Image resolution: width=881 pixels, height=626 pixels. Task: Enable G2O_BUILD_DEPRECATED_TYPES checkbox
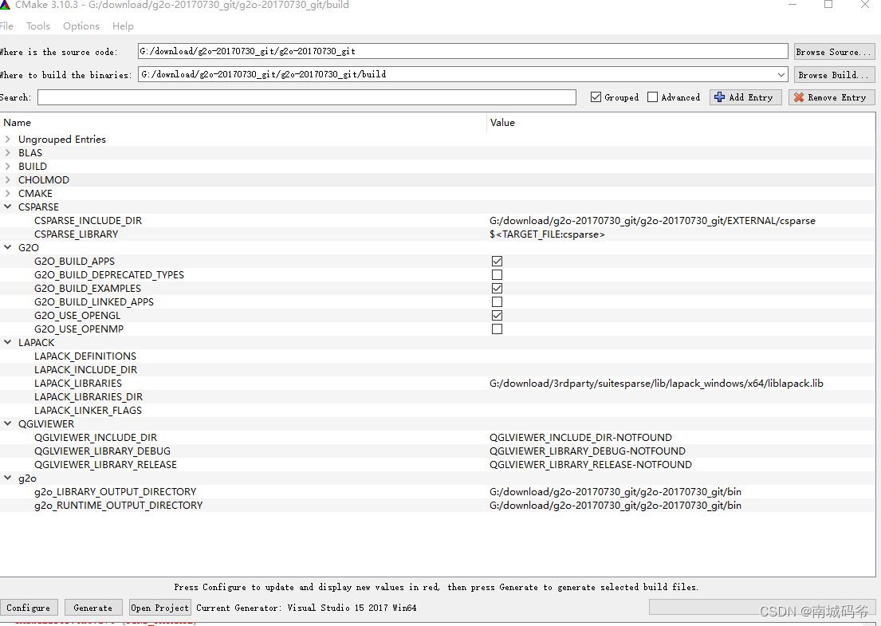[497, 275]
